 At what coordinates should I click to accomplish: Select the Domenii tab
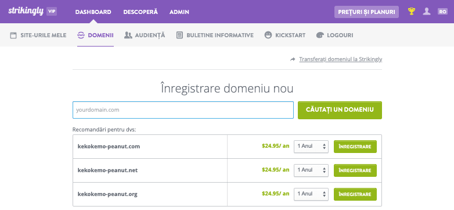[95, 35]
